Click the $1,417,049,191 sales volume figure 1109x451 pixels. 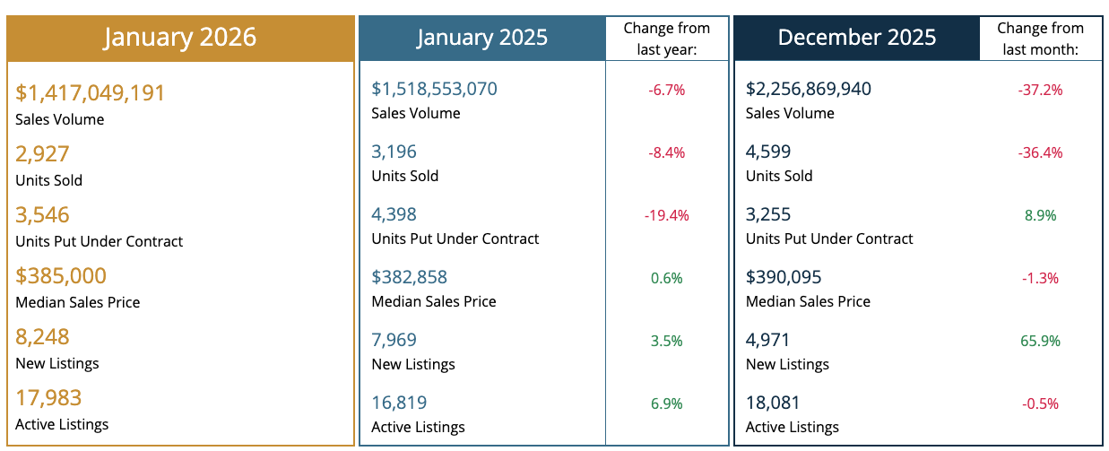point(91,93)
